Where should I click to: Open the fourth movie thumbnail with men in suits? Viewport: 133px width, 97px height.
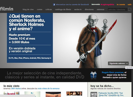point(74,94)
